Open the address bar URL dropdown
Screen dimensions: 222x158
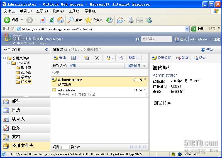pos(187,29)
